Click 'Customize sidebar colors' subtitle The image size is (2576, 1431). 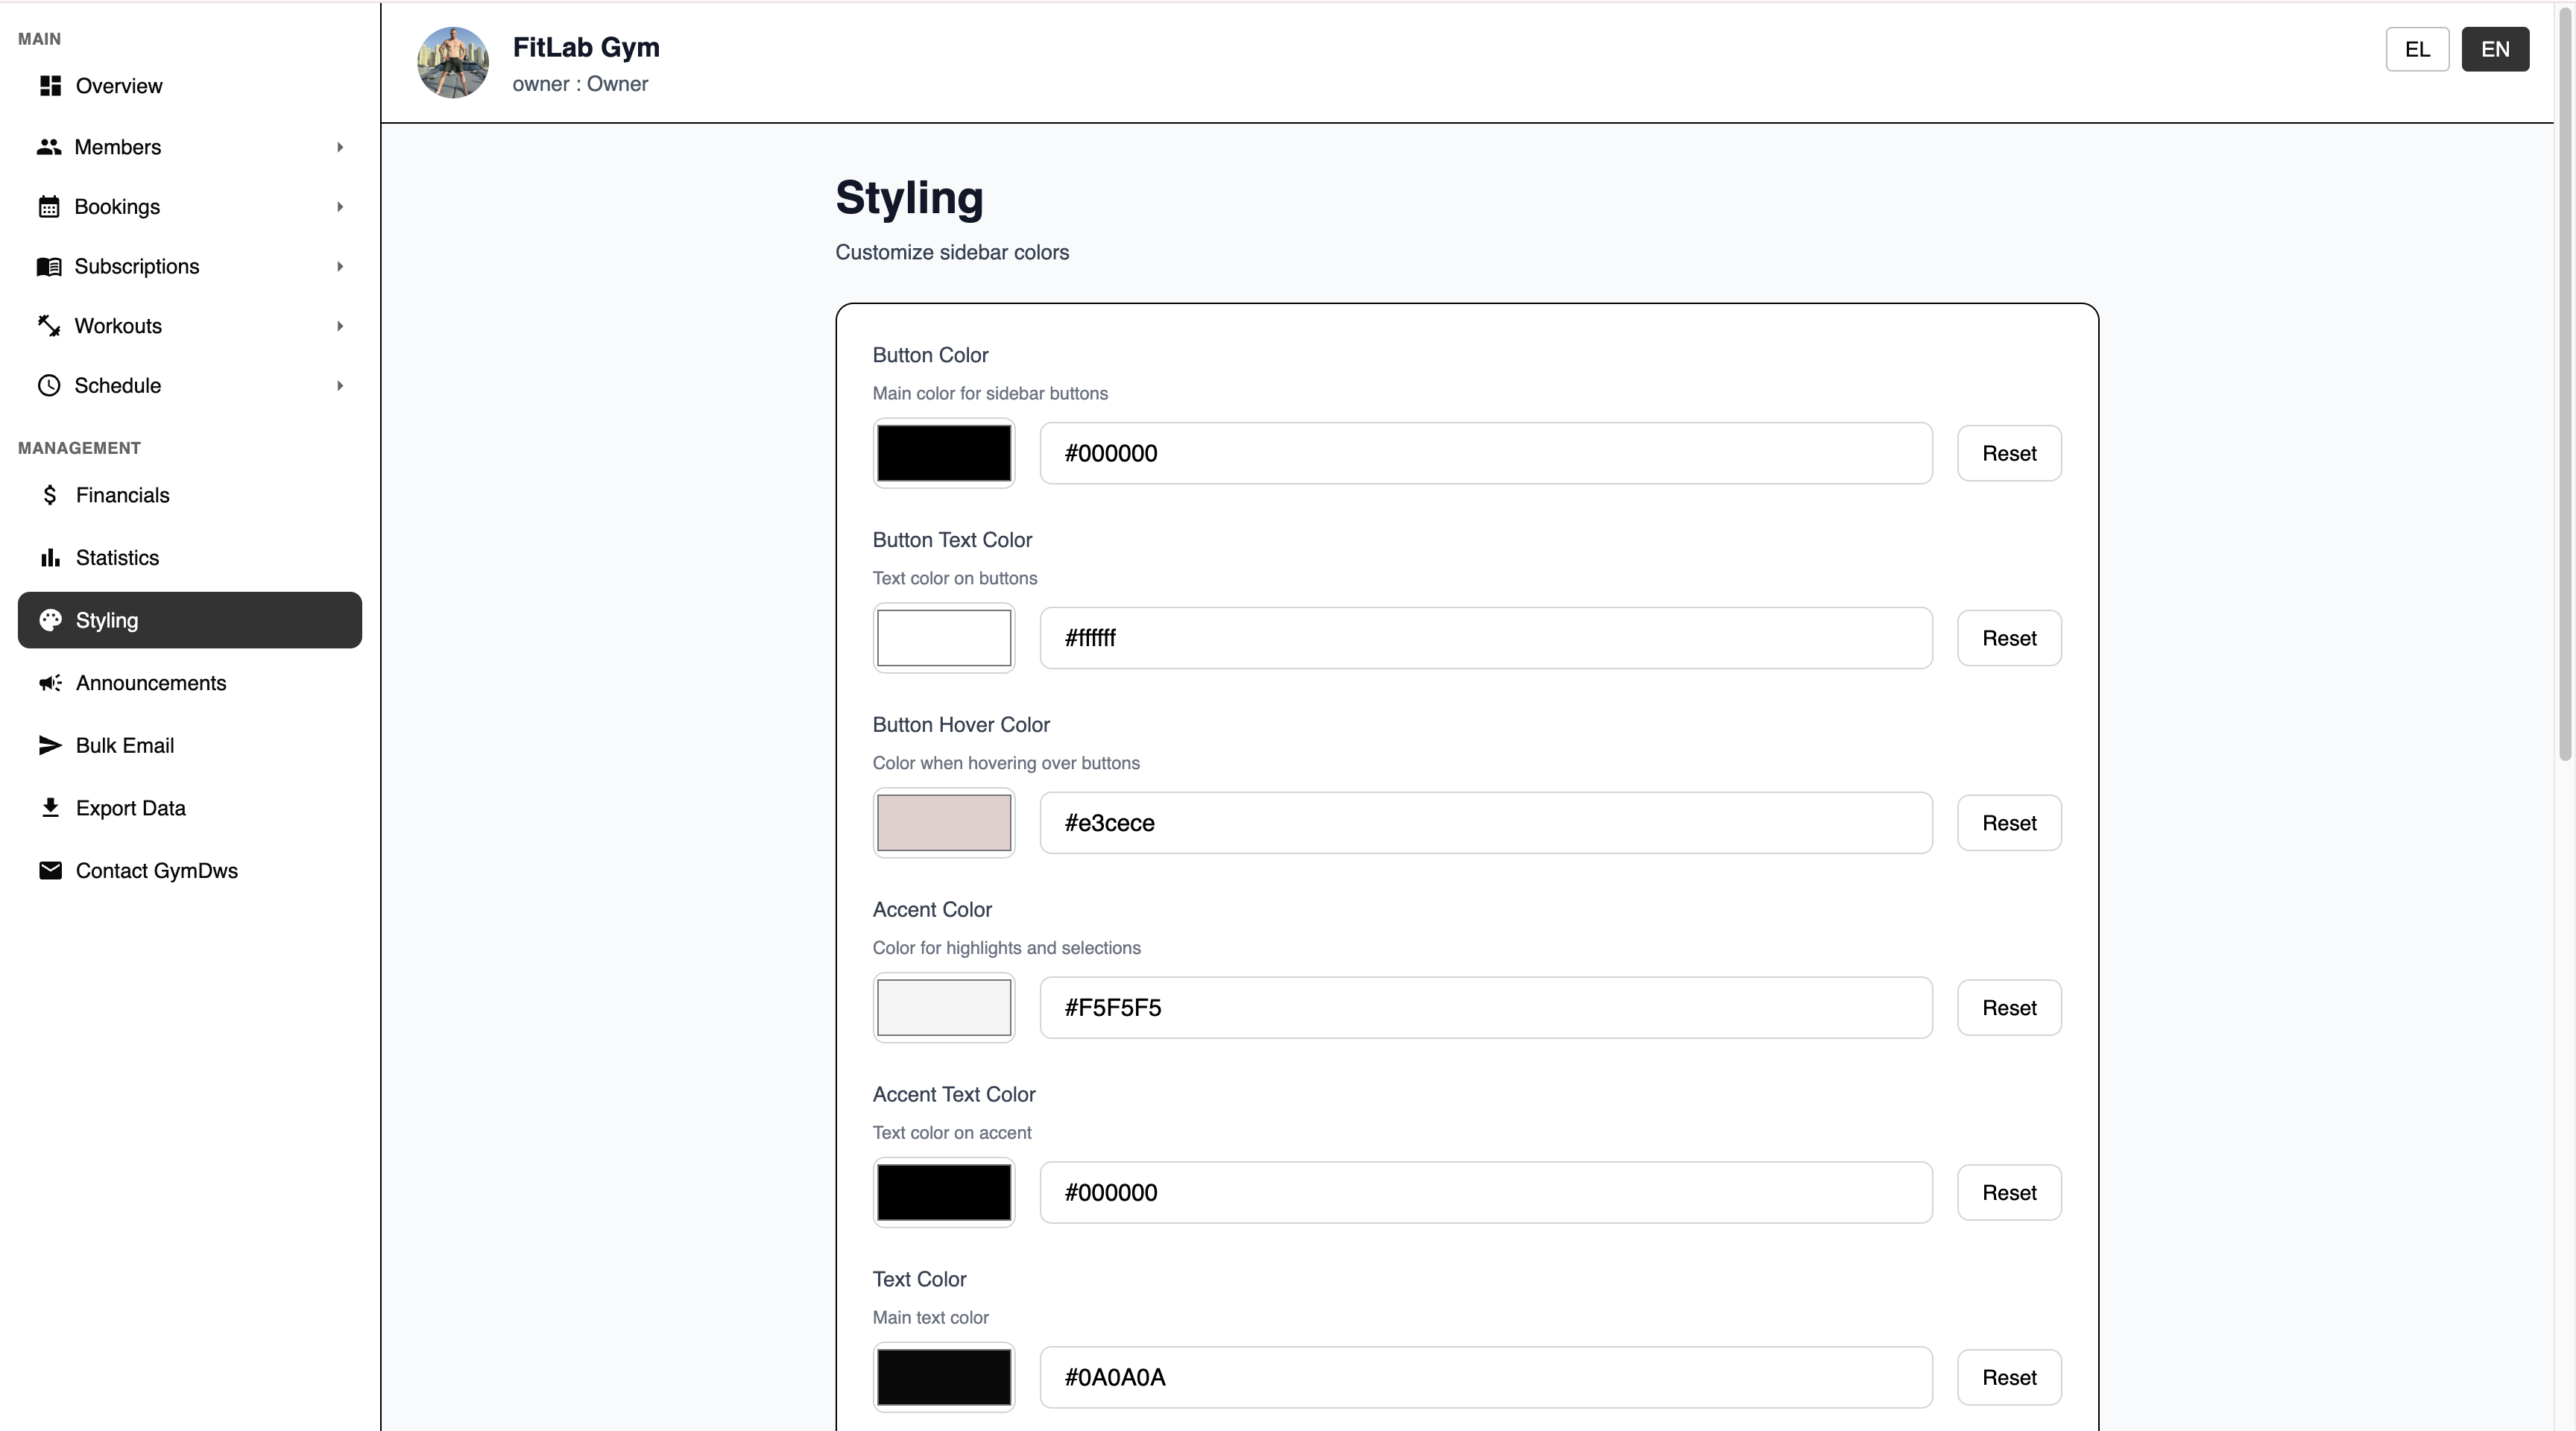[x=952, y=252]
